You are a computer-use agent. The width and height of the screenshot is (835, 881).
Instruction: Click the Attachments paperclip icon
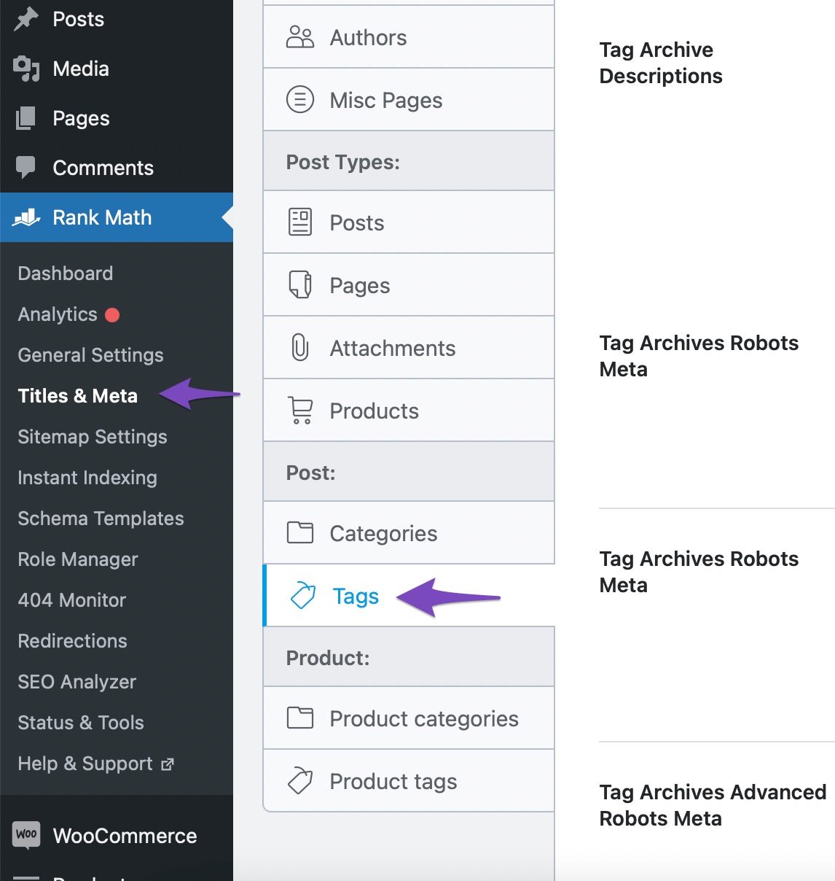[300, 347]
